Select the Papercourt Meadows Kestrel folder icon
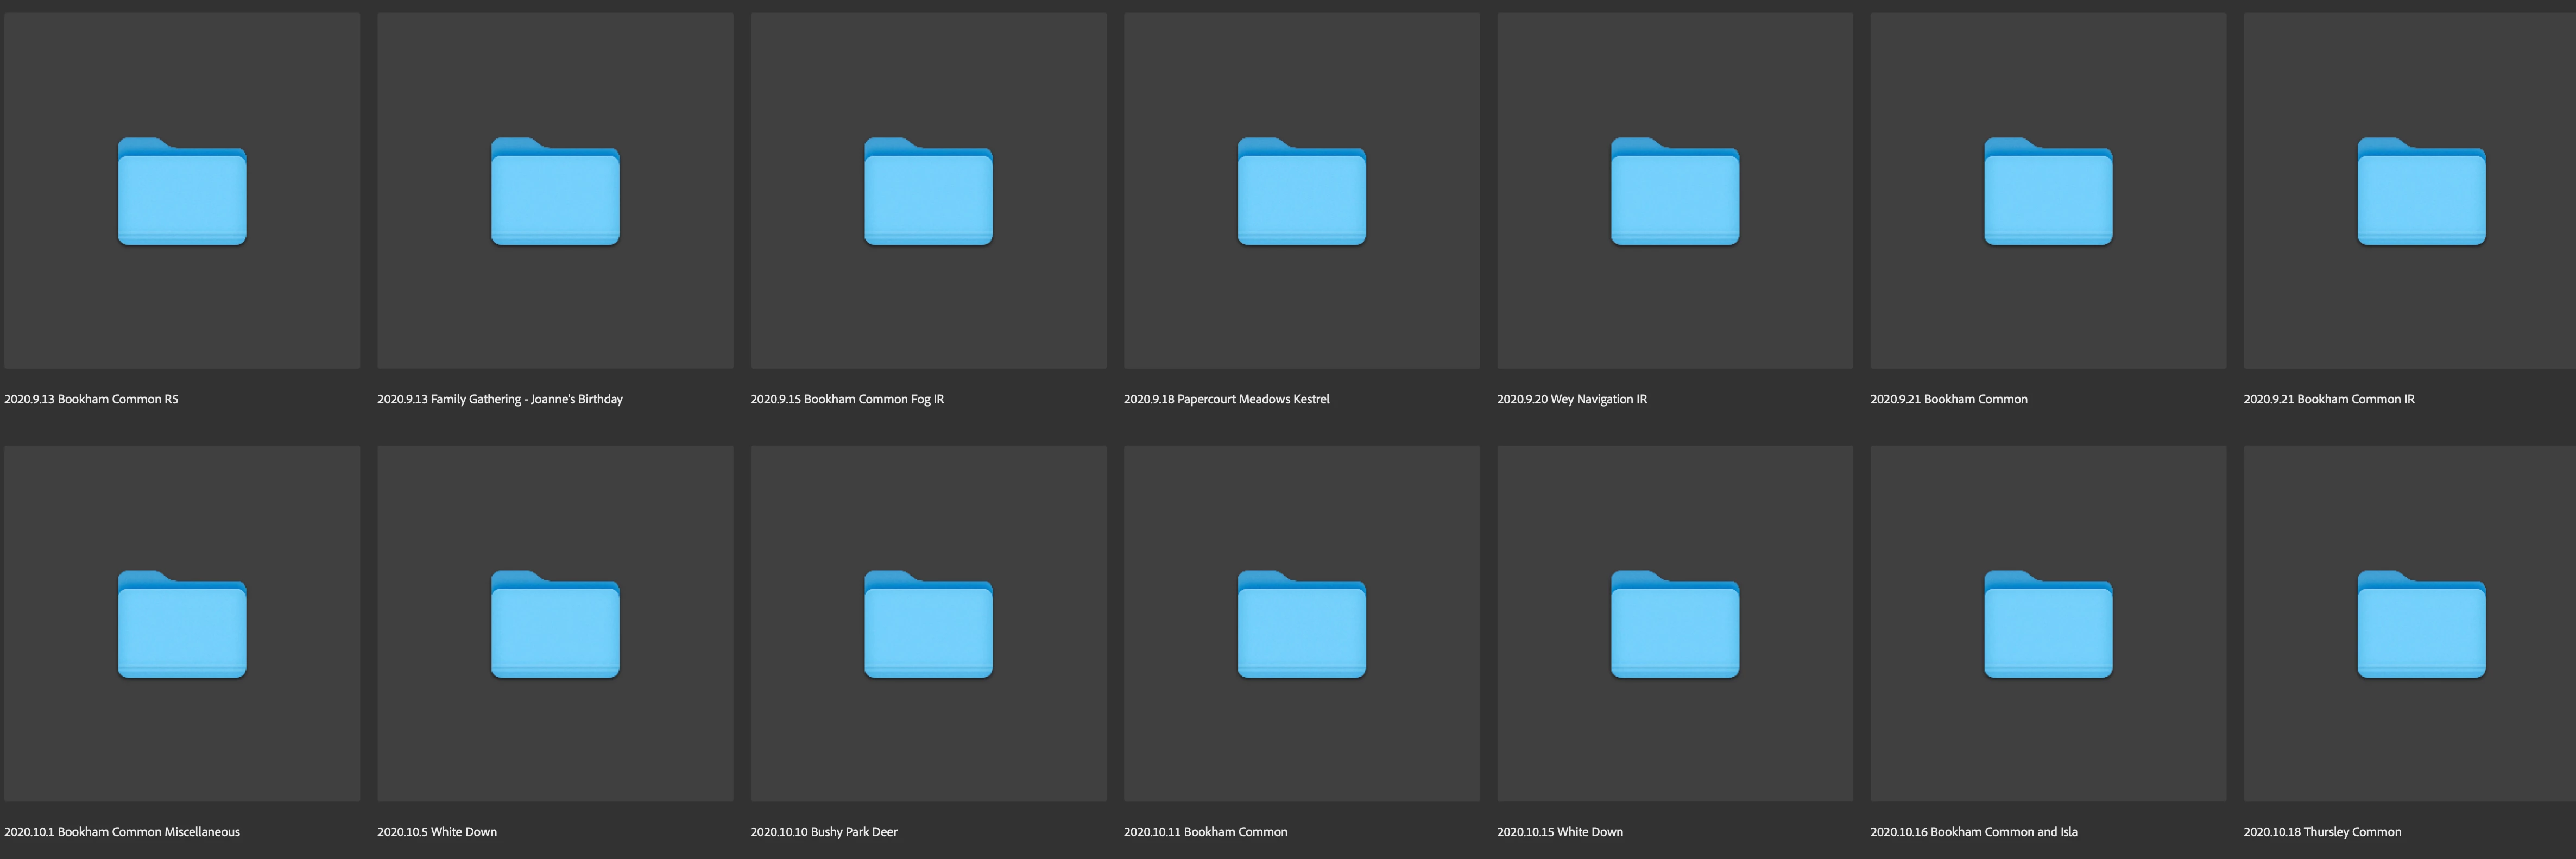Viewport: 2576px width, 859px height. [x=1301, y=192]
